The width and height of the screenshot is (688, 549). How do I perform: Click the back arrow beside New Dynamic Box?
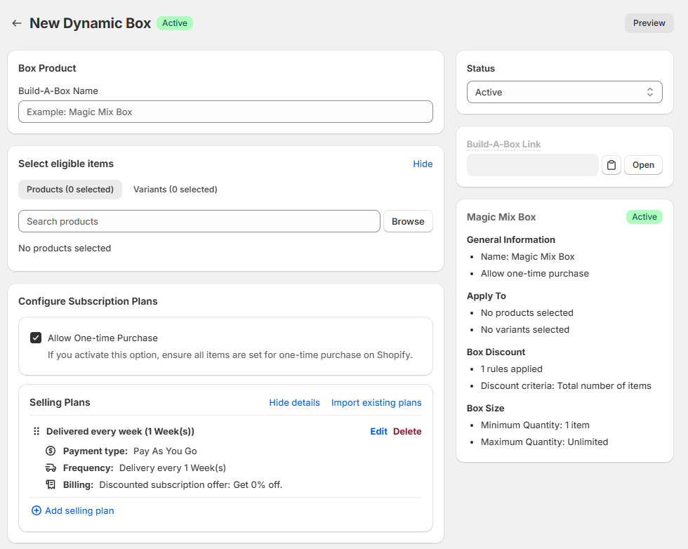(x=17, y=23)
